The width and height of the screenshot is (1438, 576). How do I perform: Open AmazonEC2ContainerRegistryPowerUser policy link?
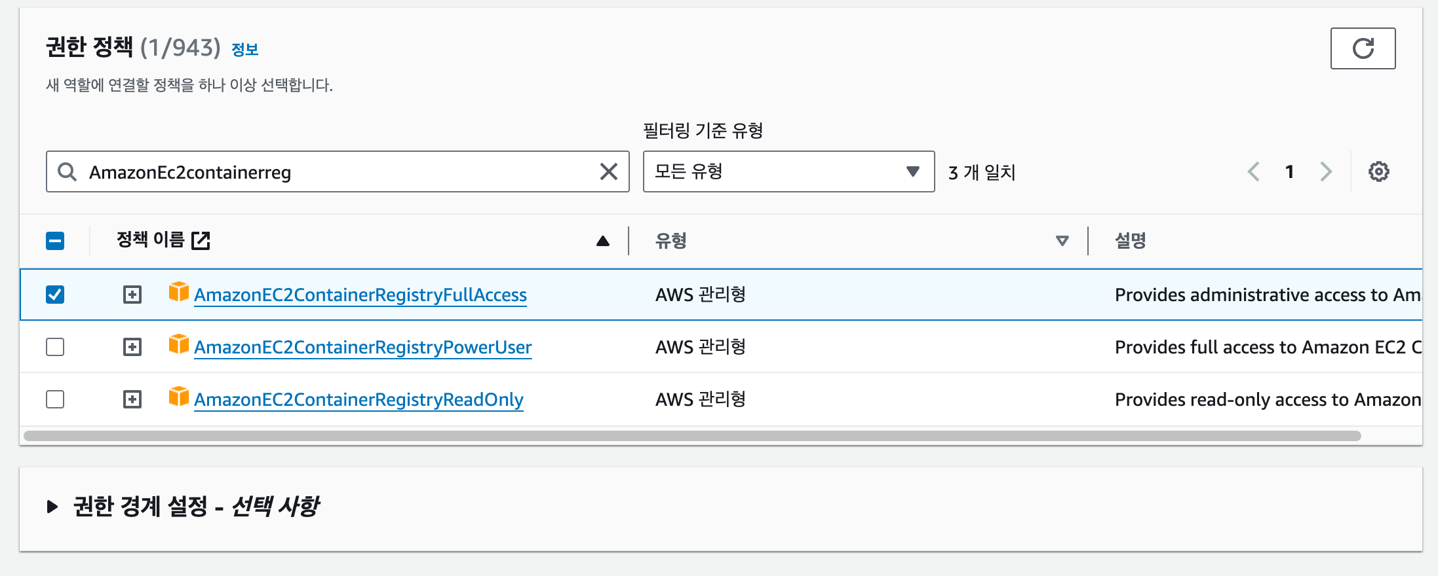(363, 348)
